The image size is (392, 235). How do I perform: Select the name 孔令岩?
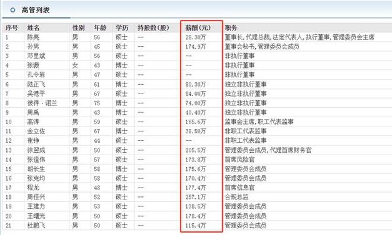click(x=36, y=75)
